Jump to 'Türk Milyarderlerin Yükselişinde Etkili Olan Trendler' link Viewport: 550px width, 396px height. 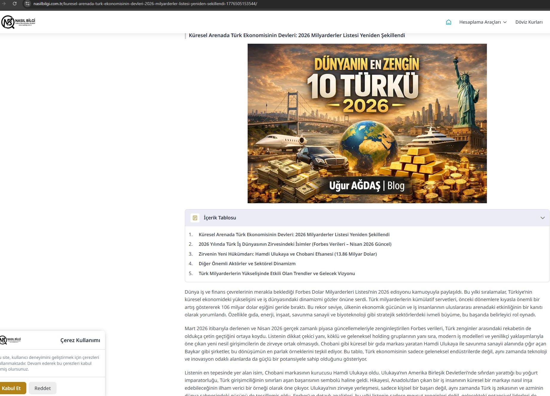(277, 274)
